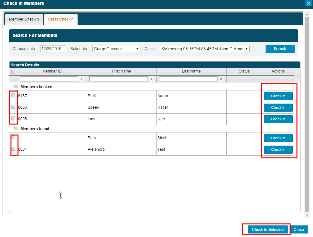
Task: Open the Schedule dropdown
Action: pyautogui.click(x=116, y=49)
